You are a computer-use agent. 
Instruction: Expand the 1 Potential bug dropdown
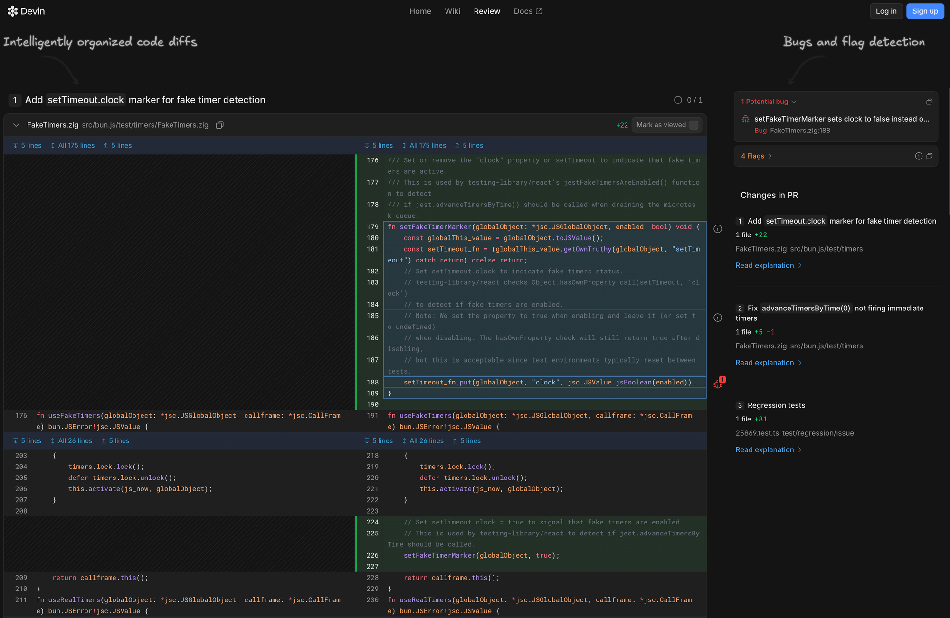pos(769,102)
